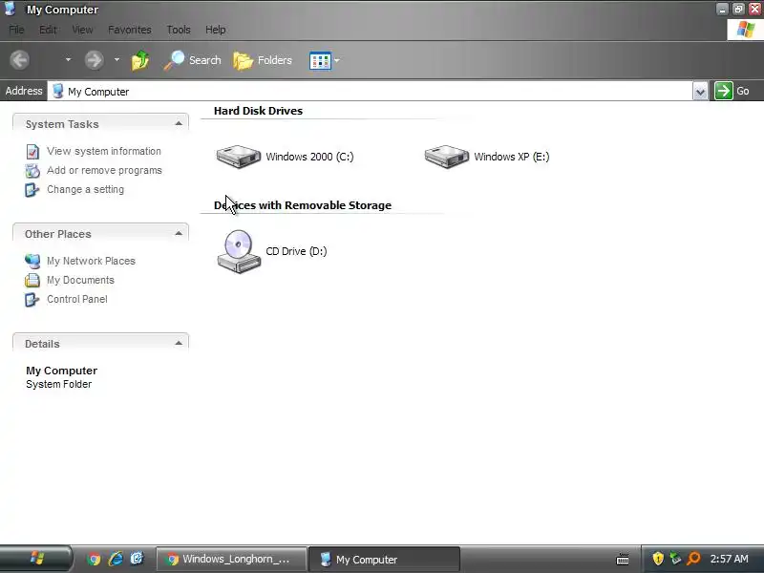
Task: Open the Favorites menu
Action: click(x=130, y=30)
